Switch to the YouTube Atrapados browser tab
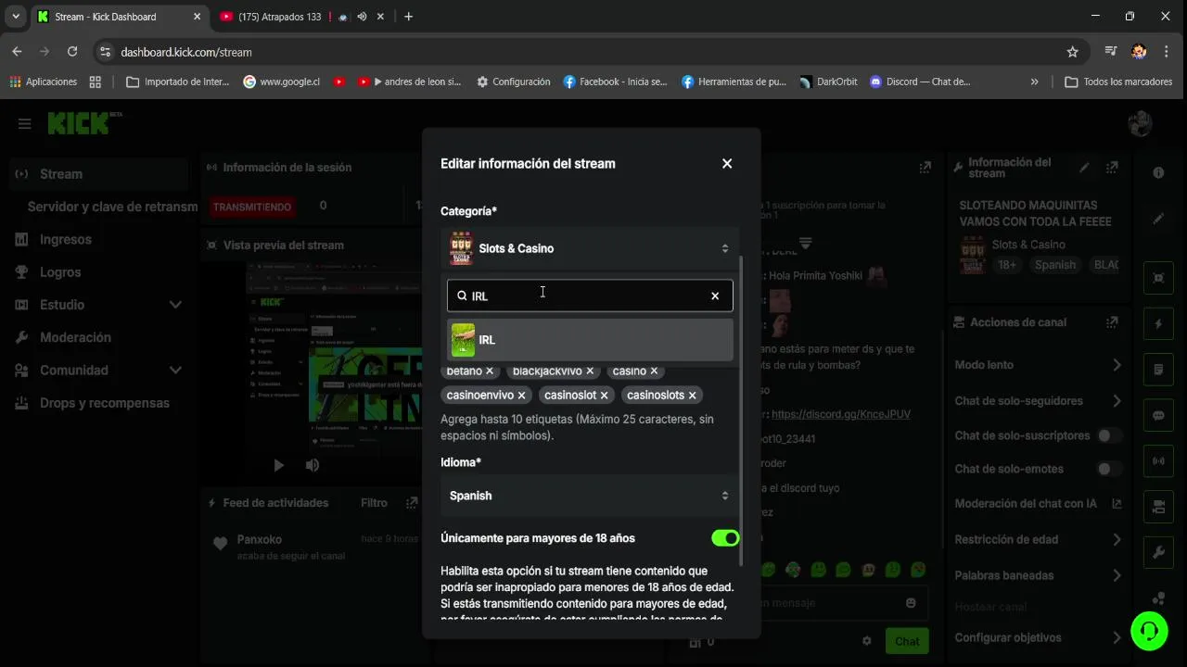1187x667 pixels. tap(278, 17)
